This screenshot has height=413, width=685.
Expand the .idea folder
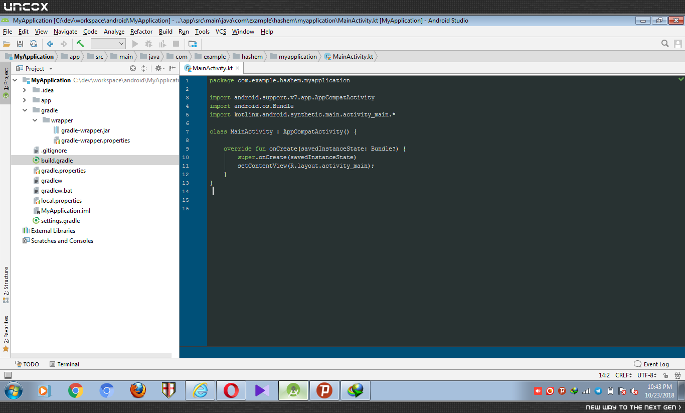click(25, 90)
